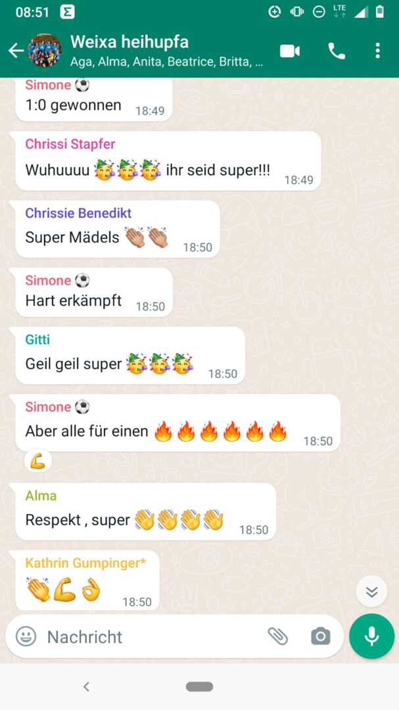The width and height of the screenshot is (399, 710).
Task: Tap sender name Kathrin Gumpinger
Action: pos(85,563)
